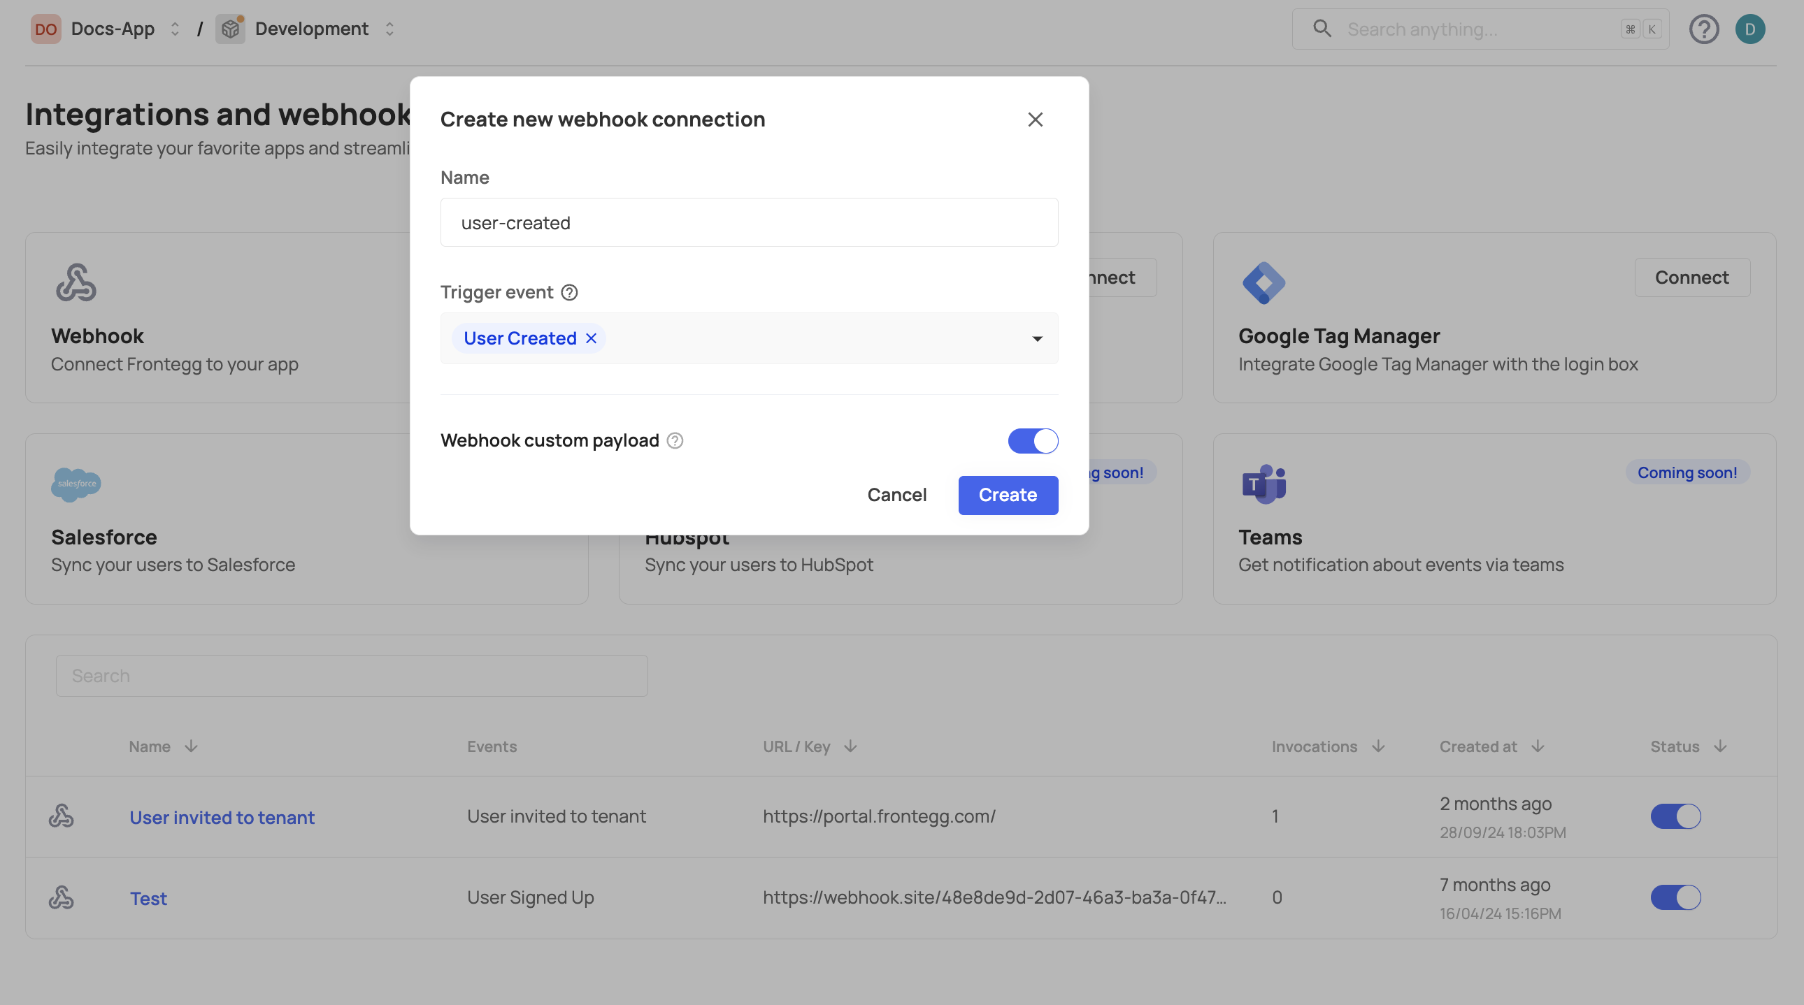The width and height of the screenshot is (1804, 1005).
Task: Click the Webhook integration card icon
Action: [76, 283]
